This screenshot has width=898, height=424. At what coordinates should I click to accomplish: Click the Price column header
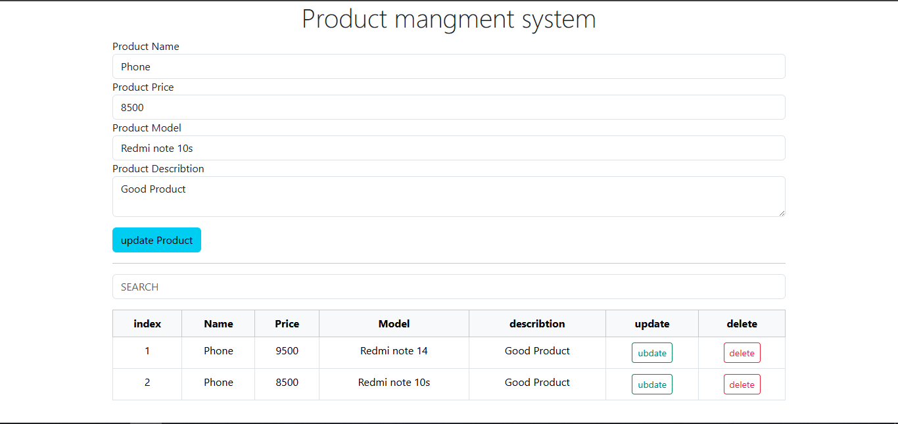287,323
